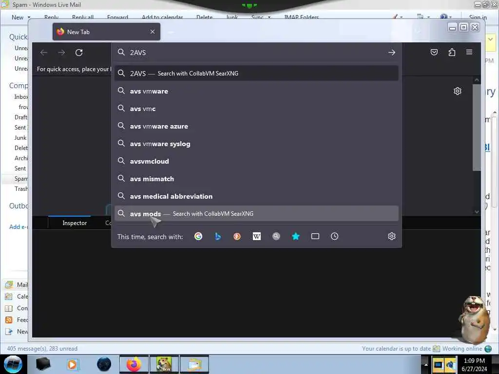Select the New Tab browser tab
Image resolution: width=499 pixels, height=374 pixels.
[x=106, y=32]
